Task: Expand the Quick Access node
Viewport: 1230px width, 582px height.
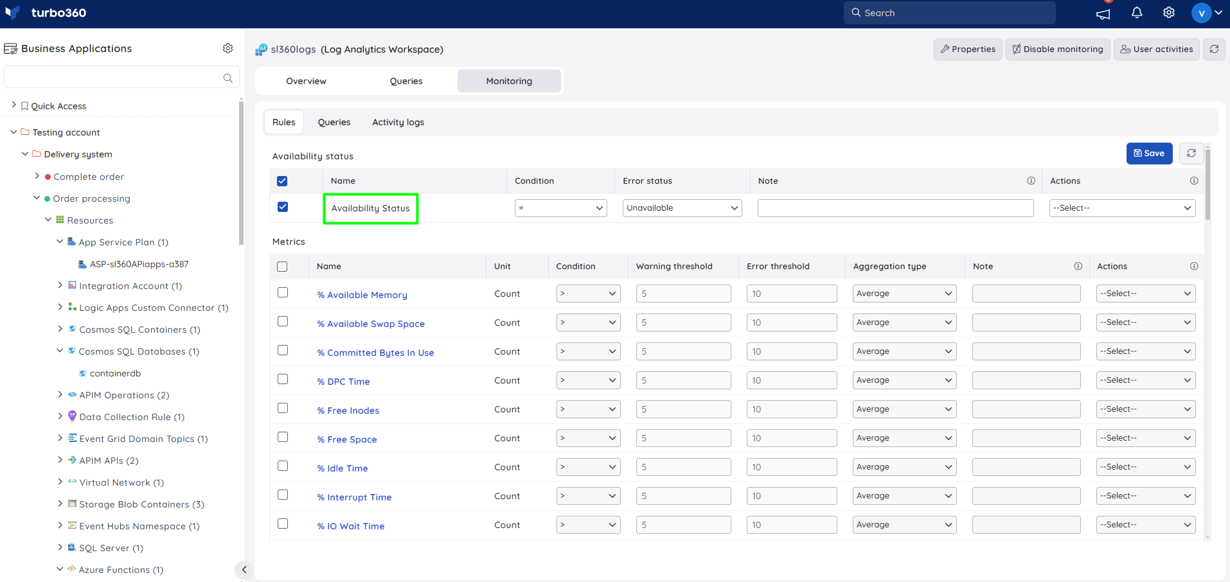Action: (x=13, y=104)
